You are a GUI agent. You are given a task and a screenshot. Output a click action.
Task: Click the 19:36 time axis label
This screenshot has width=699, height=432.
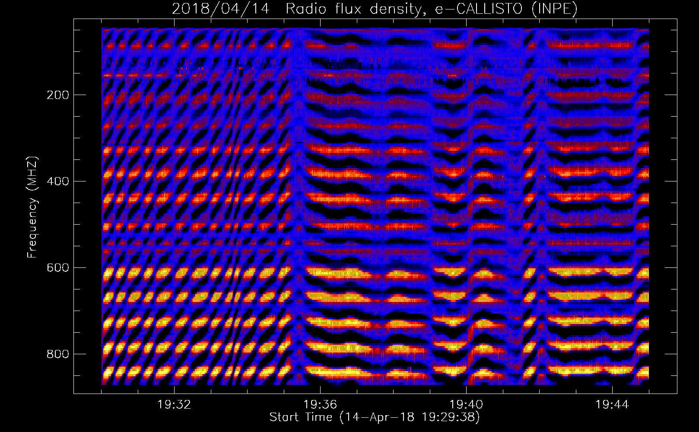(320, 405)
